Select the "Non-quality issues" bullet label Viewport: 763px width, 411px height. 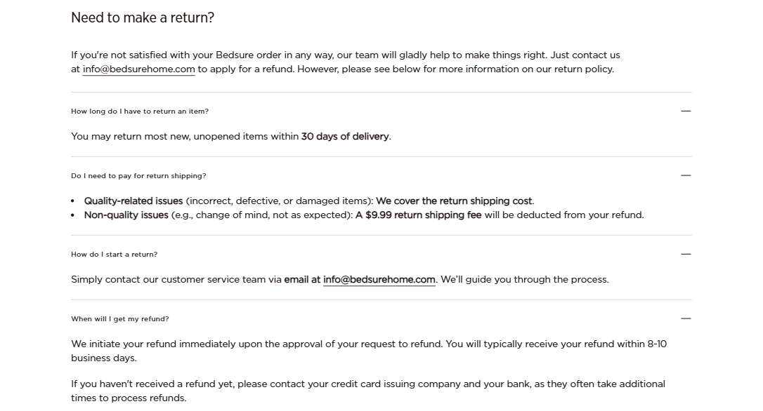pos(126,215)
